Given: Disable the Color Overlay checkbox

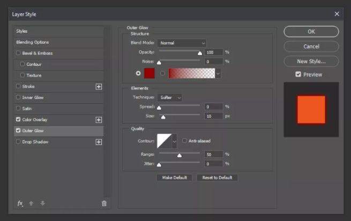Looking at the screenshot, I should (18, 119).
